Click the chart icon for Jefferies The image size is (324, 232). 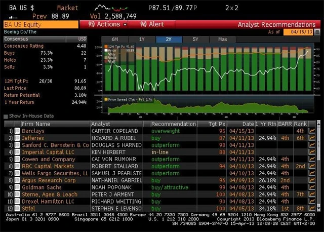(x=311, y=138)
